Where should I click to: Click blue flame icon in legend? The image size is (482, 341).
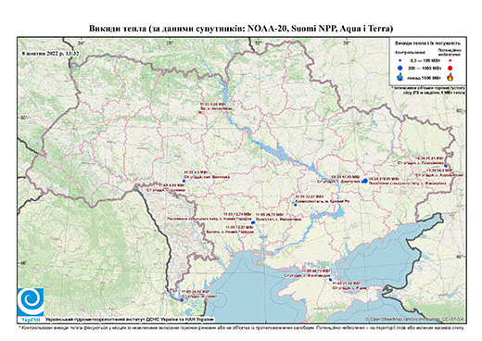[400, 77]
